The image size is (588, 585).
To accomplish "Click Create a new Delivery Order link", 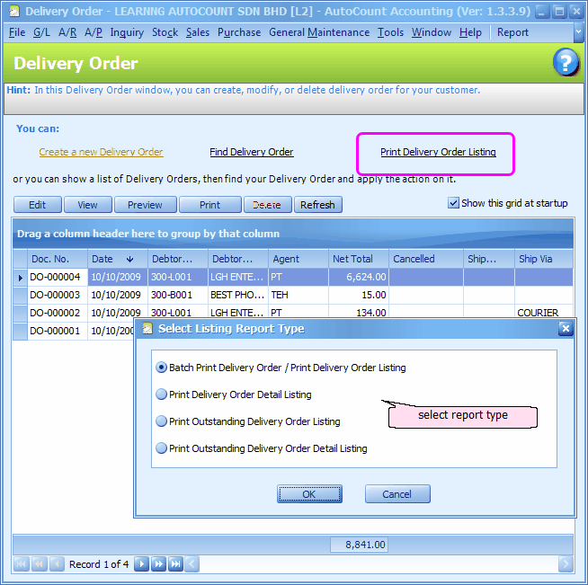I will pyautogui.click(x=101, y=152).
